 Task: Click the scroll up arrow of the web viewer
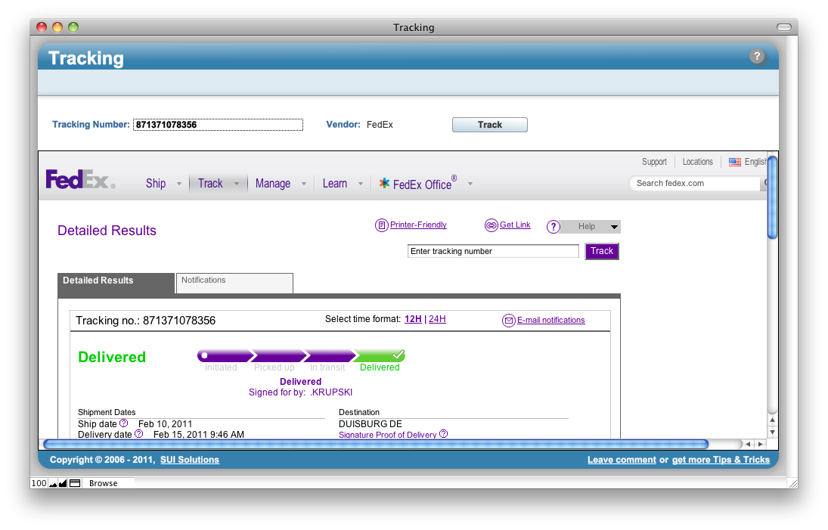[772, 420]
